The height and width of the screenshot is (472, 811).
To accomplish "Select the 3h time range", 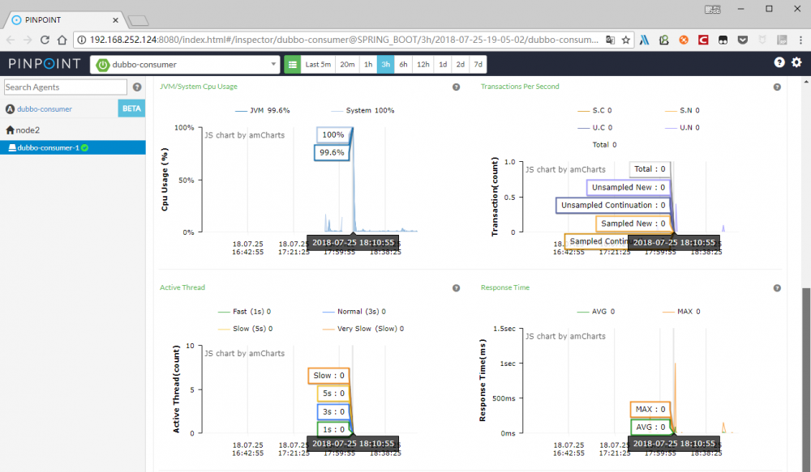I will [x=386, y=65].
